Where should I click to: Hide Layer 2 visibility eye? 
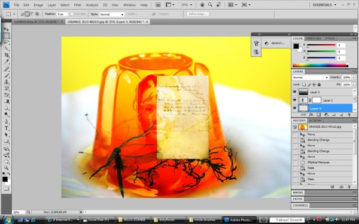coord(294,92)
